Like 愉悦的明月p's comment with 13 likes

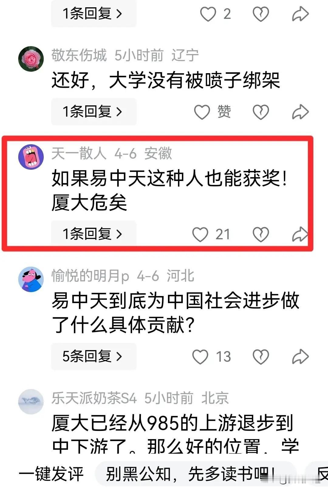click(200, 357)
